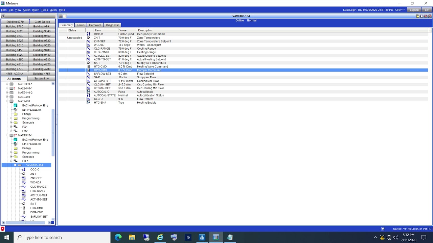Select 'Supply Air Flow' description text
Image resolution: width=433 pixels, height=243 pixels.
(146, 77)
